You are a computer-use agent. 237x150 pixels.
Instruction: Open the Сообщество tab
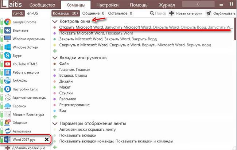pyautogui.click(x=42, y=5)
